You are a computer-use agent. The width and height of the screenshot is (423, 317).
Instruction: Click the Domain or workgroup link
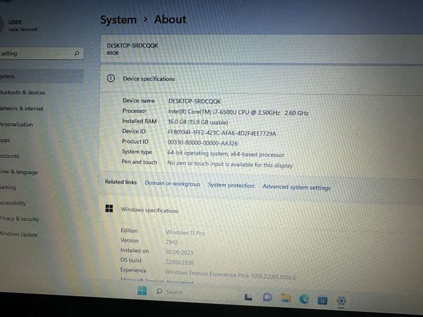pyautogui.click(x=172, y=183)
